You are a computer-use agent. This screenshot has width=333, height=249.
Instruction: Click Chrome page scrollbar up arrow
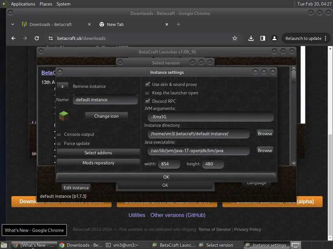[330, 49]
